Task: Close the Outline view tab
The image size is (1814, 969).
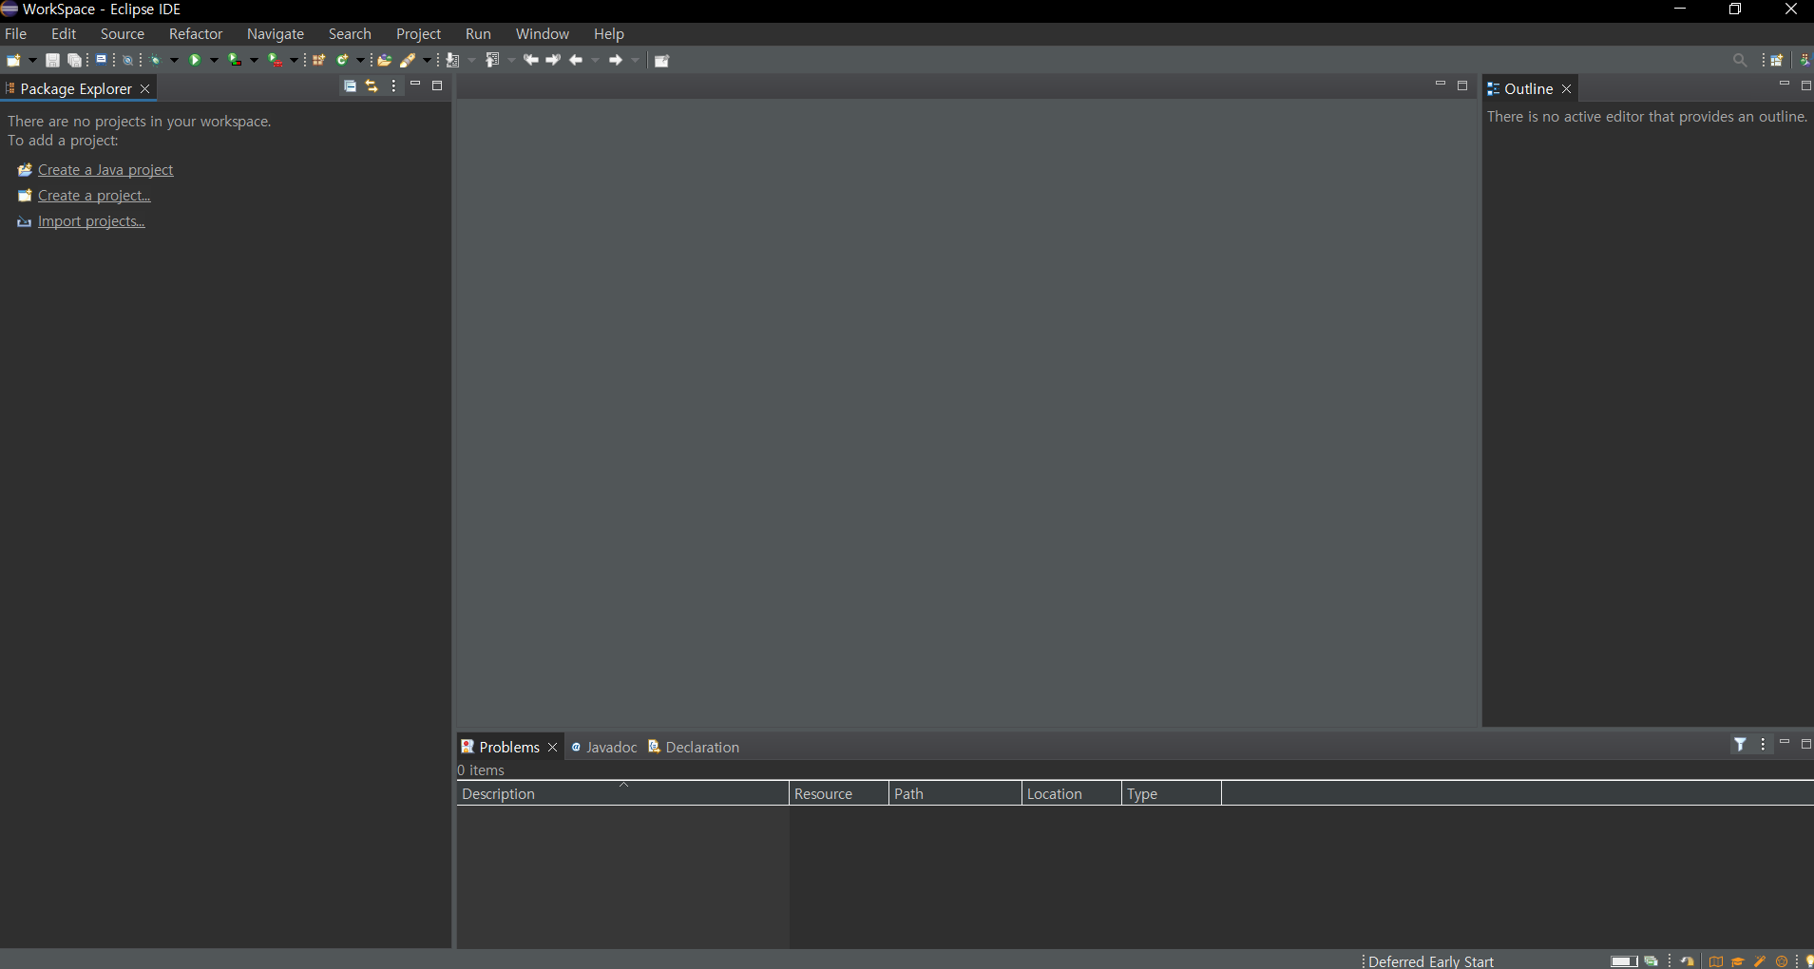Action: pos(1566,88)
